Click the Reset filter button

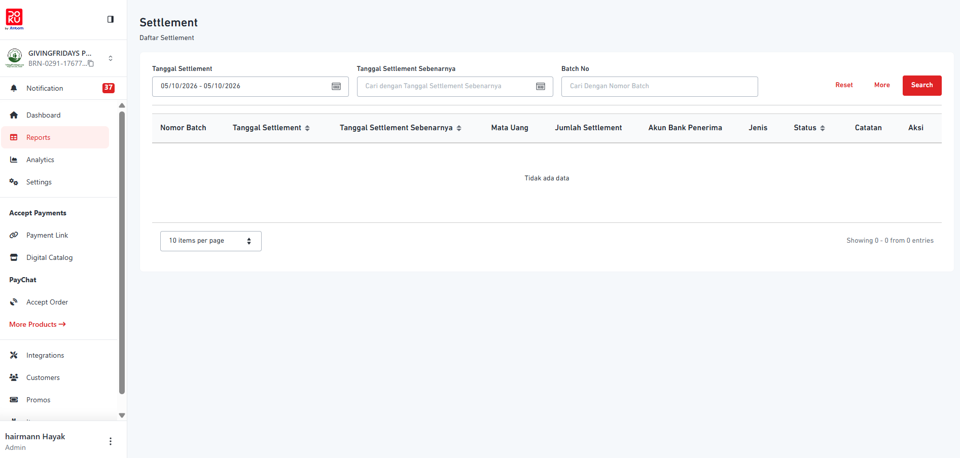coord(844,85)
